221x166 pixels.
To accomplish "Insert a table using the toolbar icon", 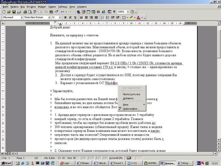I will (88, 12).
